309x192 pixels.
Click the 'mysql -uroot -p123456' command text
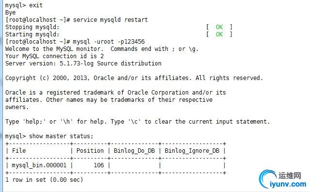(x=109, y=42)
